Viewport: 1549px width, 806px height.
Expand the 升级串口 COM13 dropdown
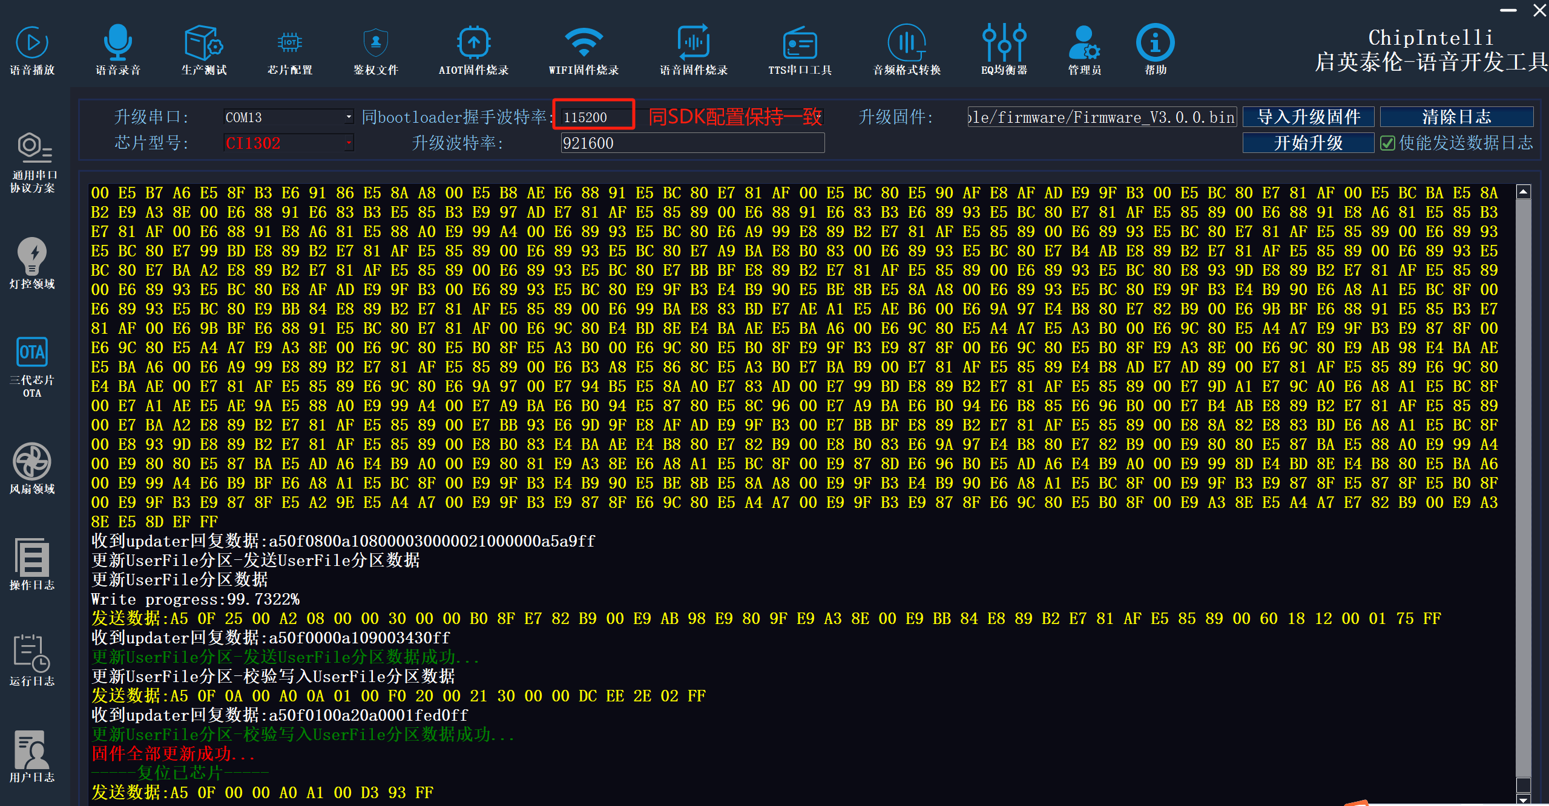[349, 117]
